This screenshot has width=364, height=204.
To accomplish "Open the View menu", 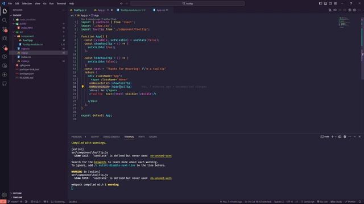I will 38,3.
